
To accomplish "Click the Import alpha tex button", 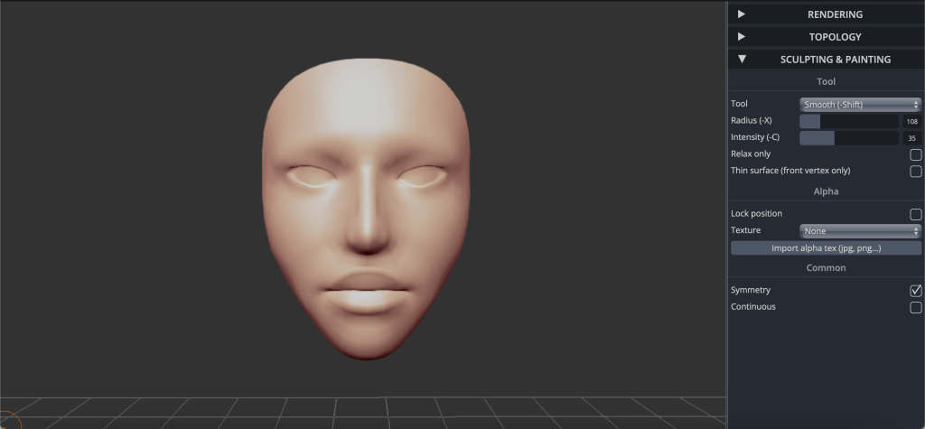I will (x=826, y=248).
